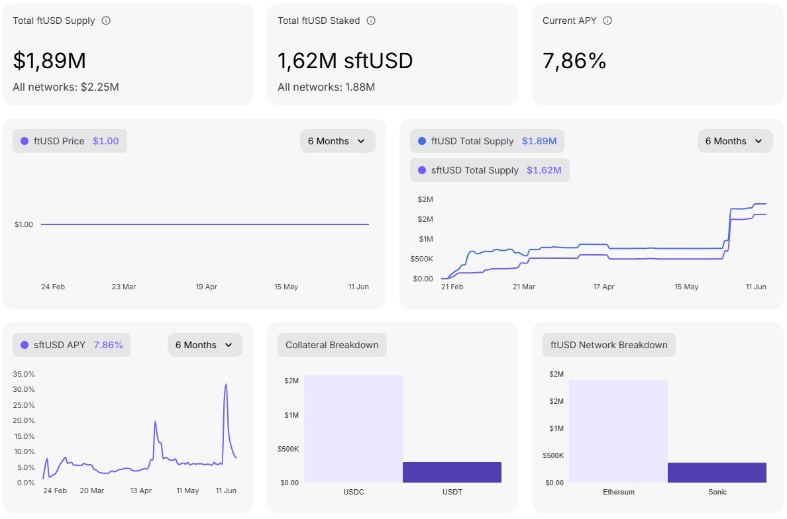Viewport: 787px width, 519px height.
Task: Select the Ethereum network bar
Action: point(618,431)
